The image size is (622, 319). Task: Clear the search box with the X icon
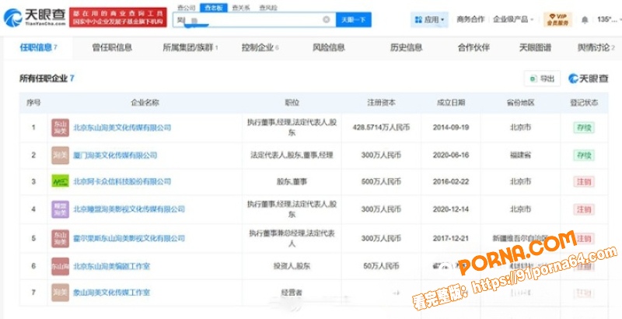coord(326,19)
